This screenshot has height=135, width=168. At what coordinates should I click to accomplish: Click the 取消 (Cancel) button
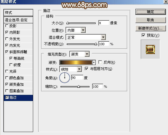(151, 20)
